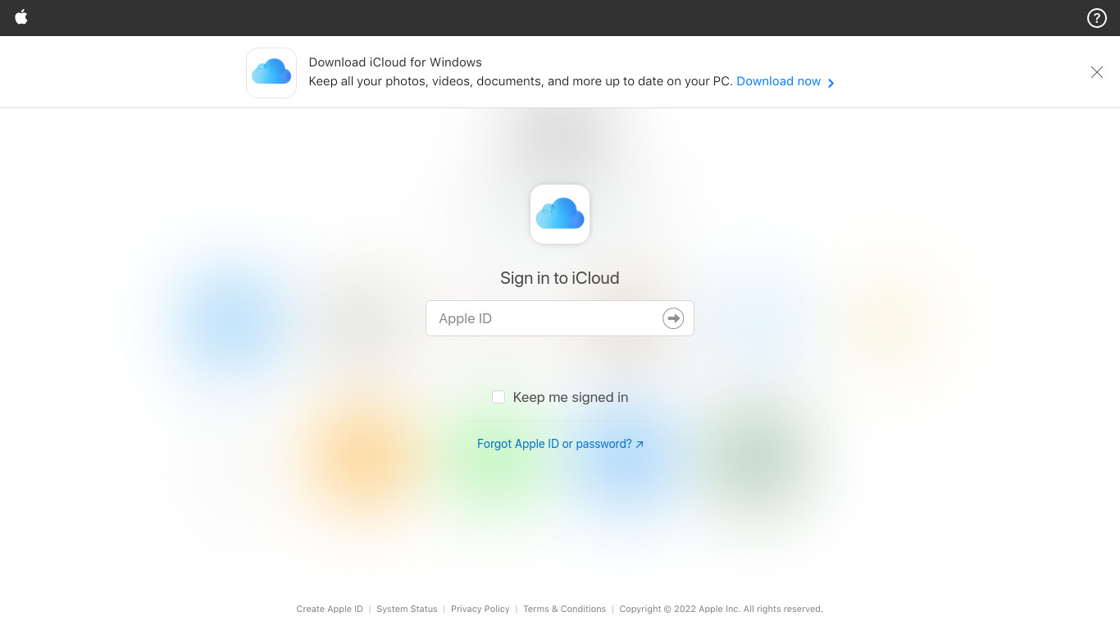Click the iCloud for Windows banner icon
The height and width of the screenshot is (630, 1120).
tap(271, 73)
